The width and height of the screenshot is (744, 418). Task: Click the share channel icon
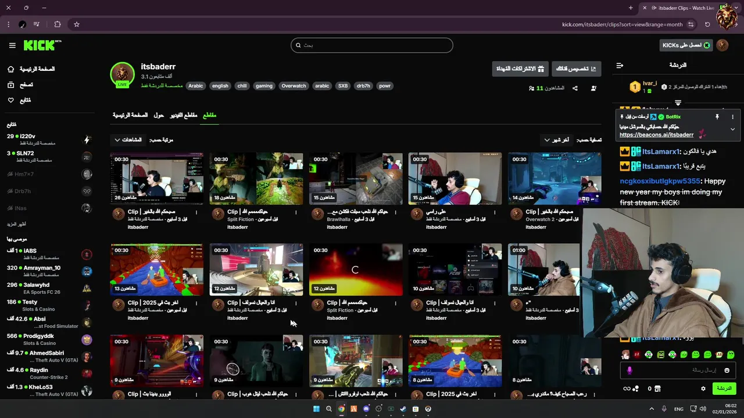click(575, 88)
